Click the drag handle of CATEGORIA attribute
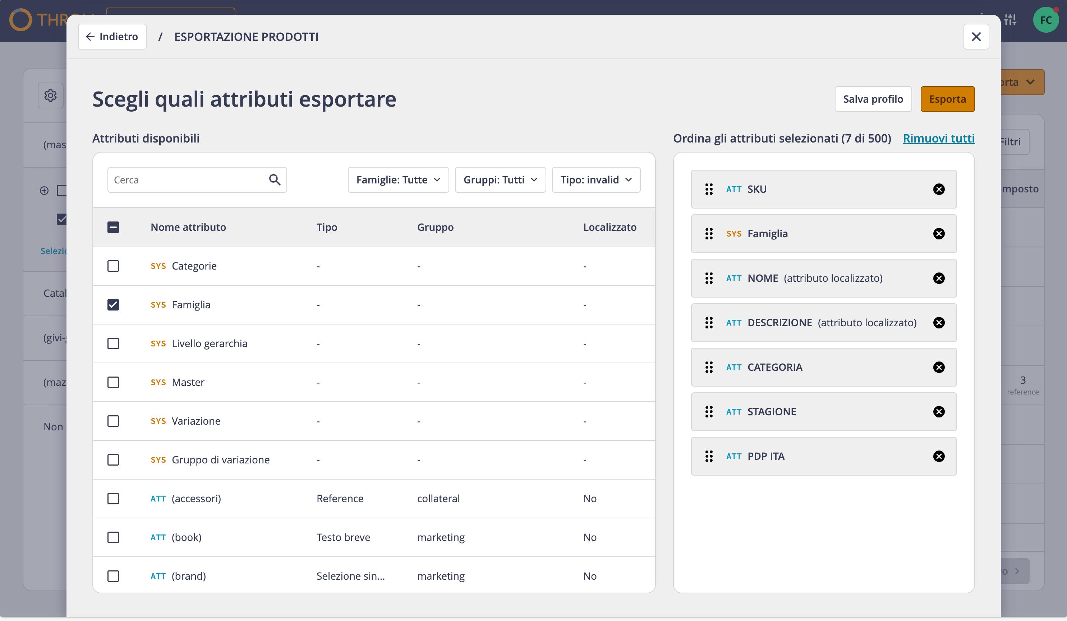 click(x=709, y=367)
